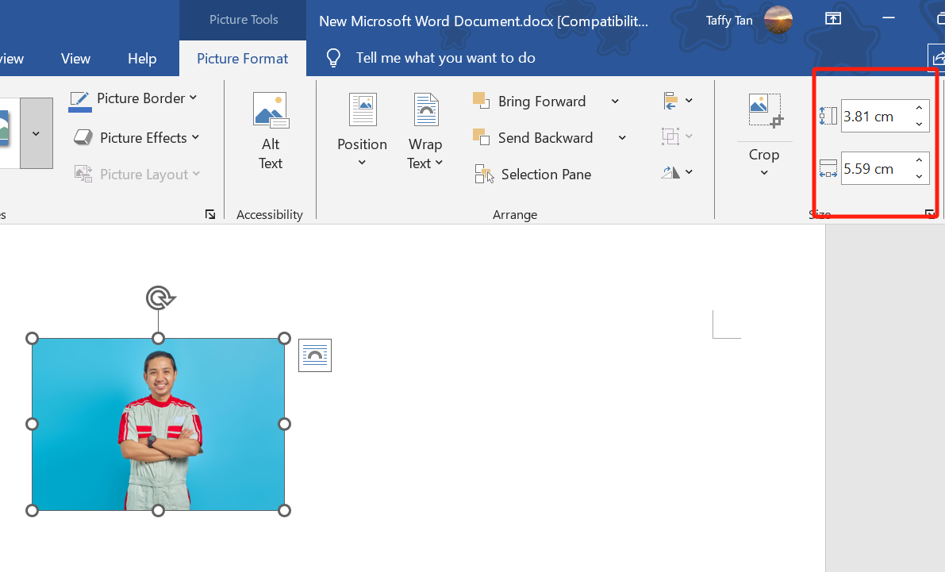Click the Selection Pane icon

pyautogui.click(x=484, y=175)
